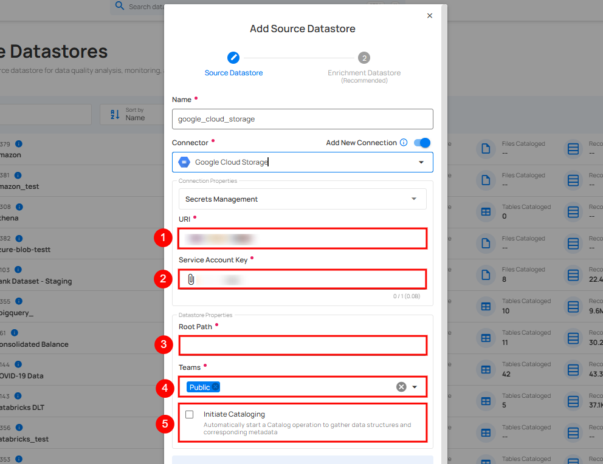
Task: Click the completed checkmark on the Source Datastore step
Action: [x=233, y=58]
